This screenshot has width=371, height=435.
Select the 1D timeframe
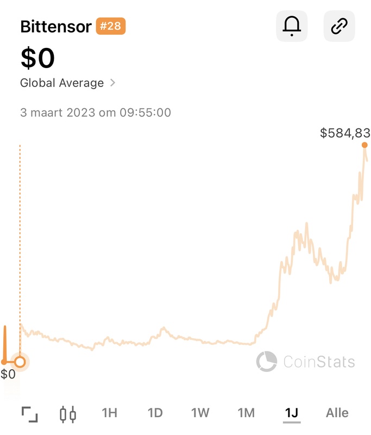(155, 413)
